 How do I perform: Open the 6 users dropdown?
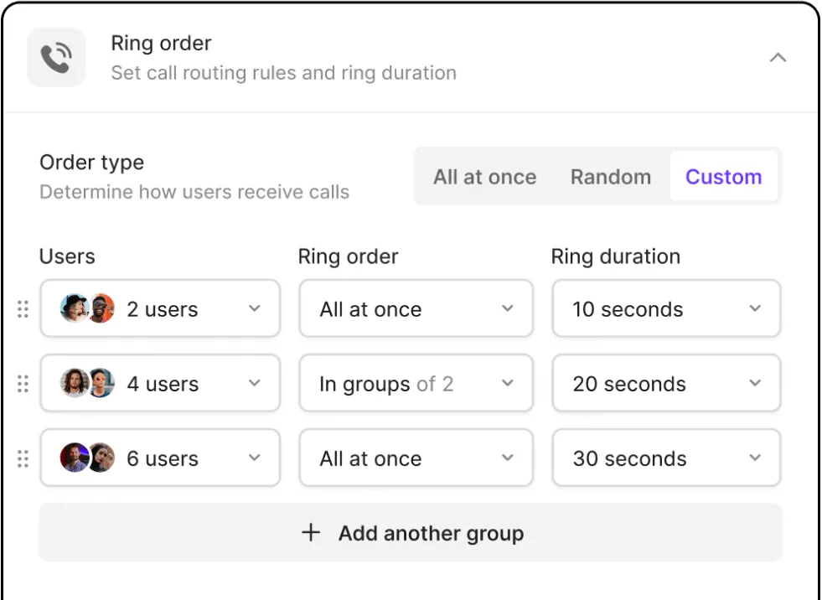(x=160, y=458)
